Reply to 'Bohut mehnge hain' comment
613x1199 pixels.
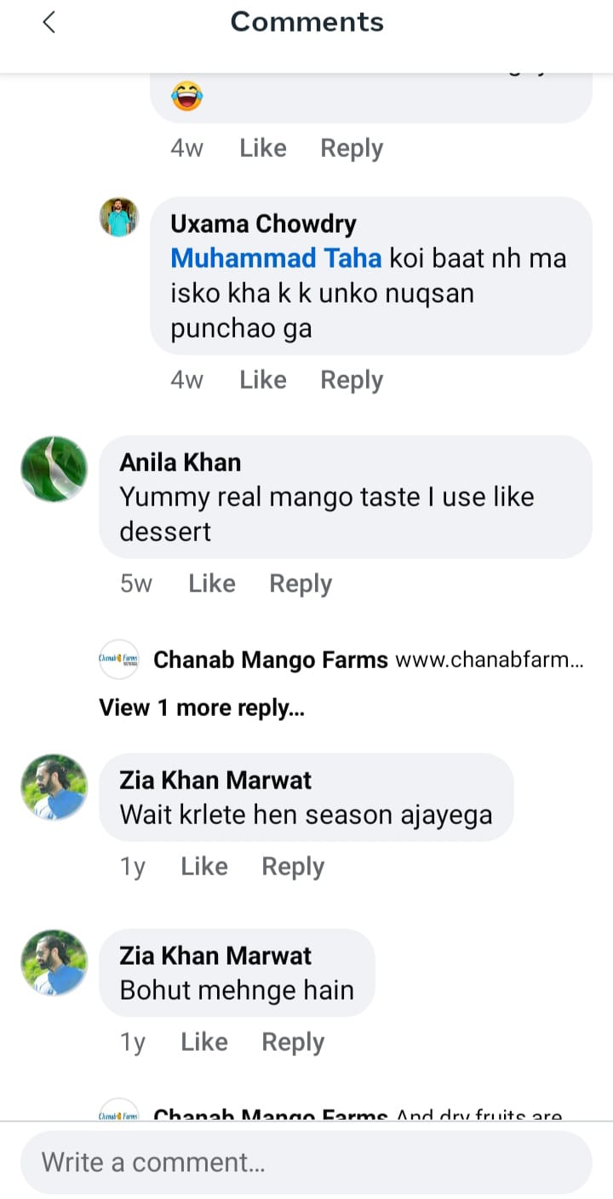(293, 1042)
